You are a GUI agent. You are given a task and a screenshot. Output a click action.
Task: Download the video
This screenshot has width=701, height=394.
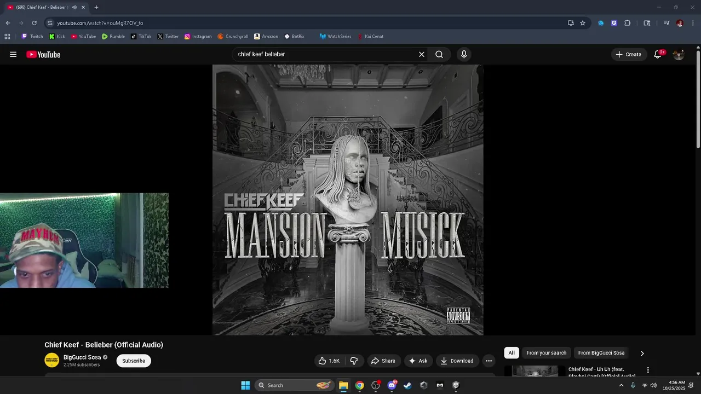tap(457, 361)
